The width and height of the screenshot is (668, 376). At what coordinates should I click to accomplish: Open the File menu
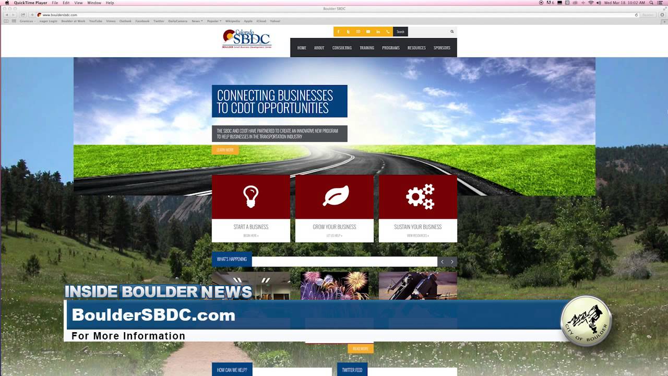pos(55,3)
